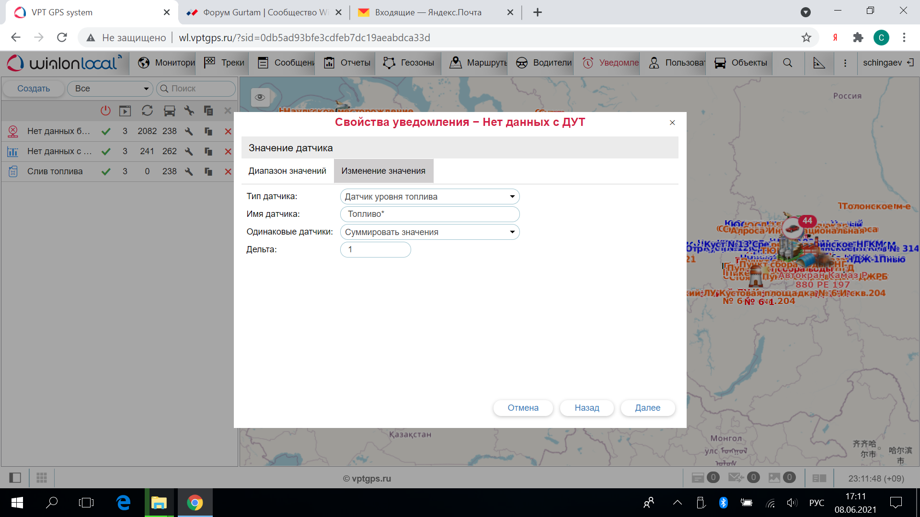
Task: Toggle enabled checkmark for Нет данных б…
Action: pos(106,131)
